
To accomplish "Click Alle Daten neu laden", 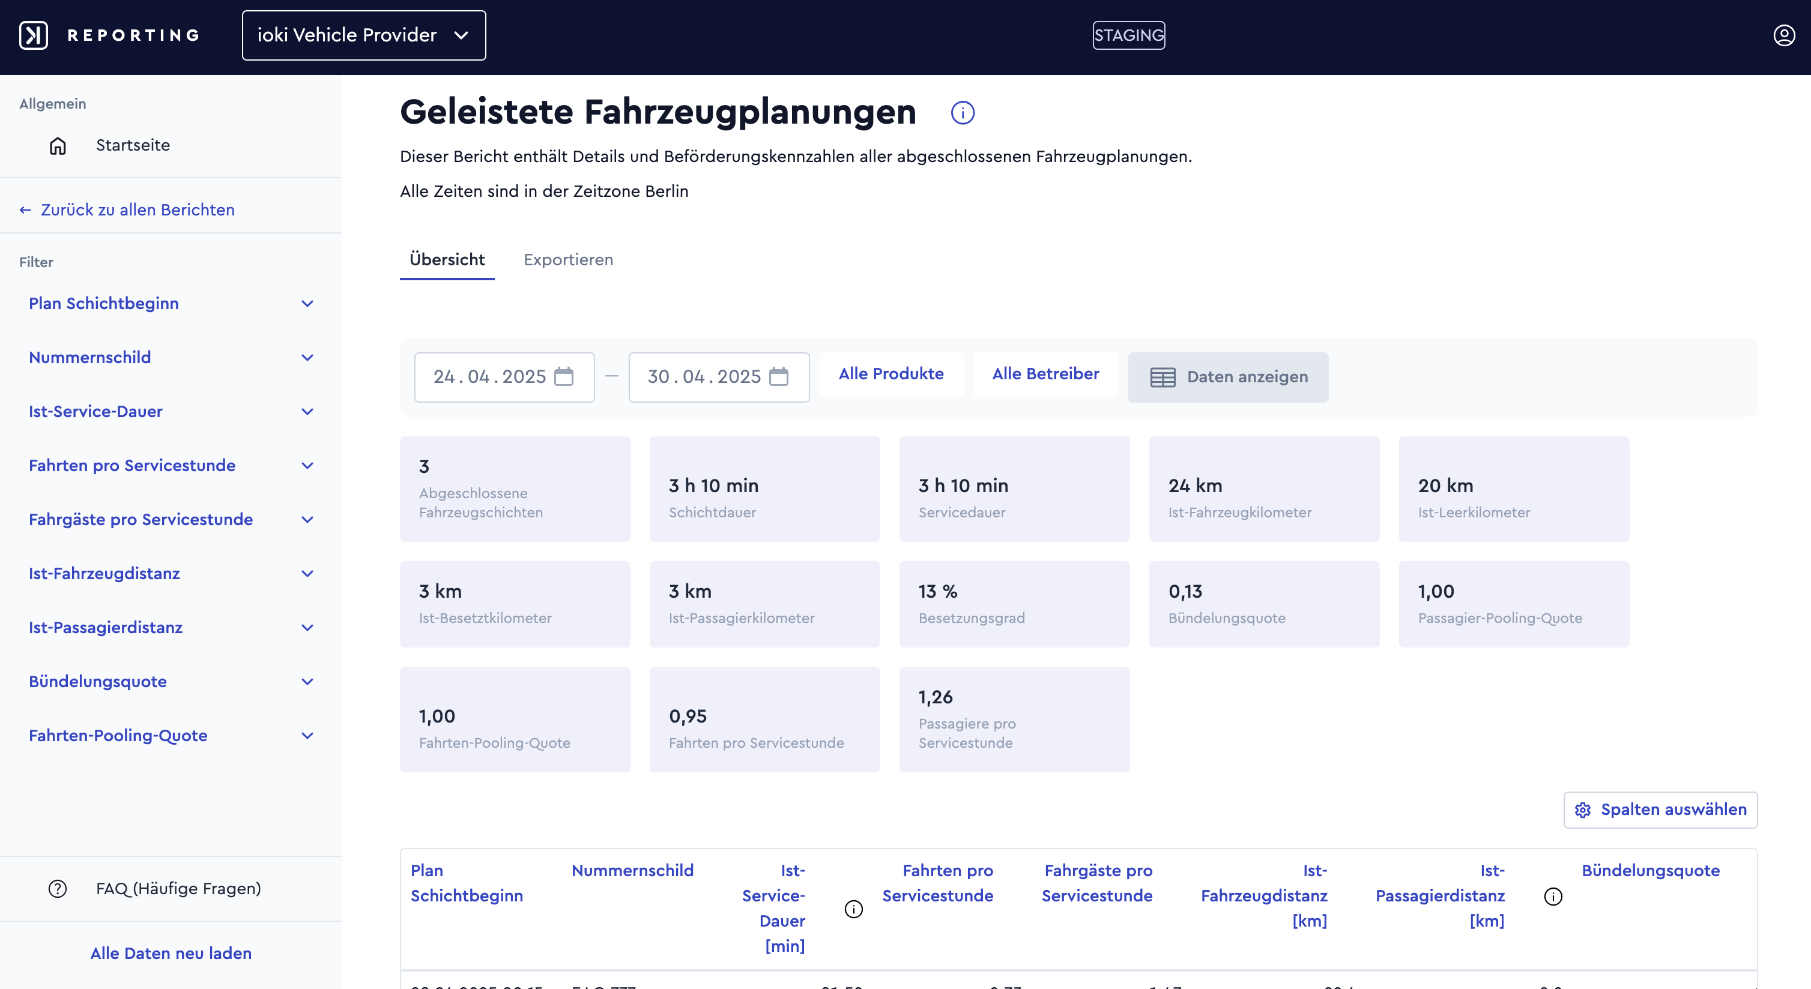I will tap(171, 953).
